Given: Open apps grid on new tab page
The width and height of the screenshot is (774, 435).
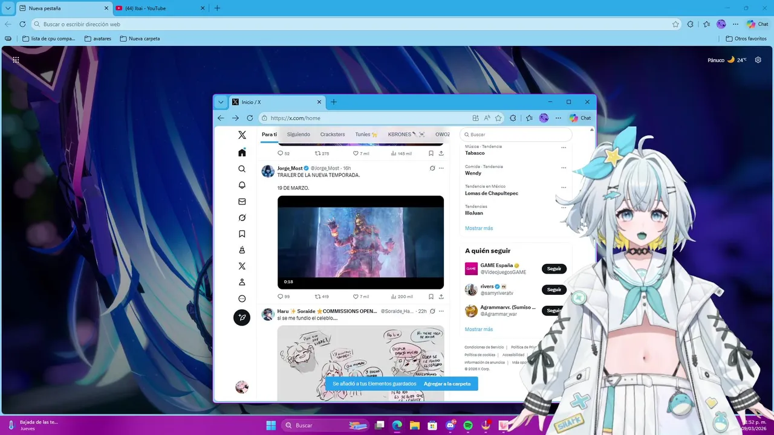Looking at the screenshot, I should coord(16,60).
